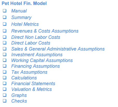Toggle the checkbox beside Checks
118x107 pixels.
[x=5, y=101]
